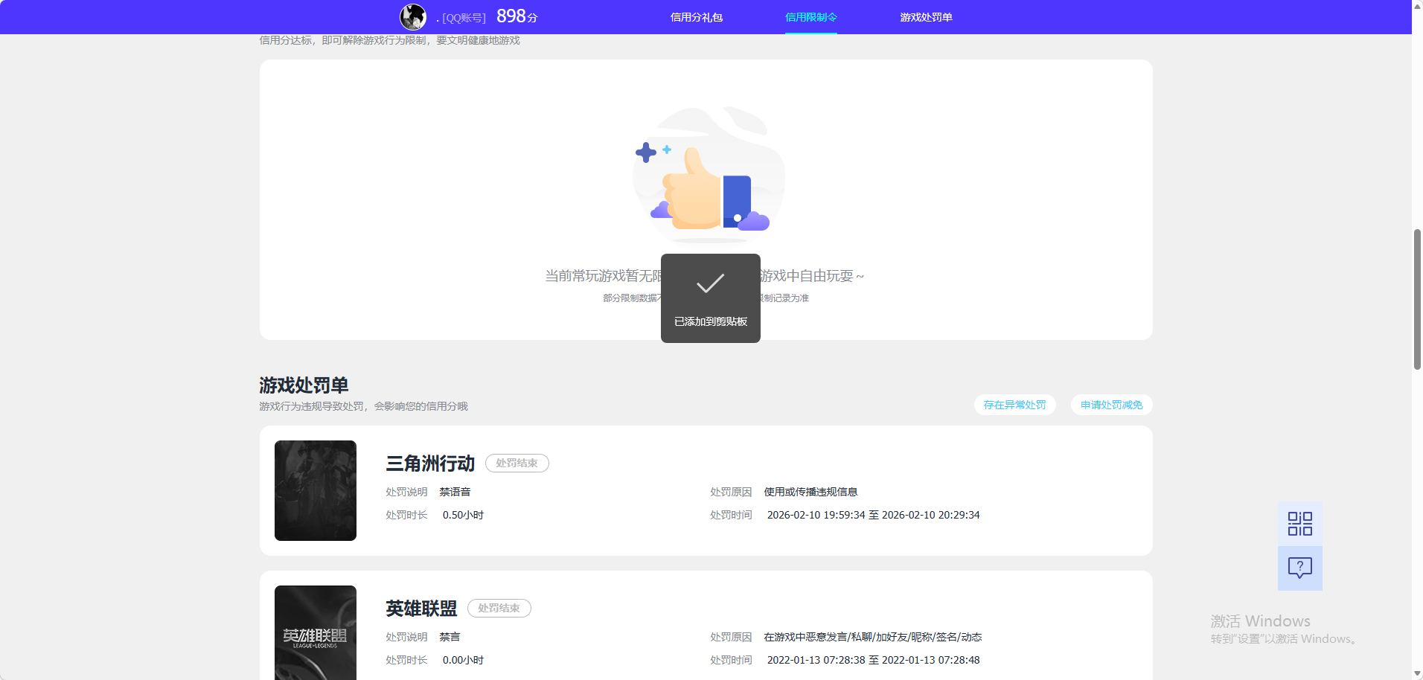Click the 898分 credit score

[x=517, y=16]
